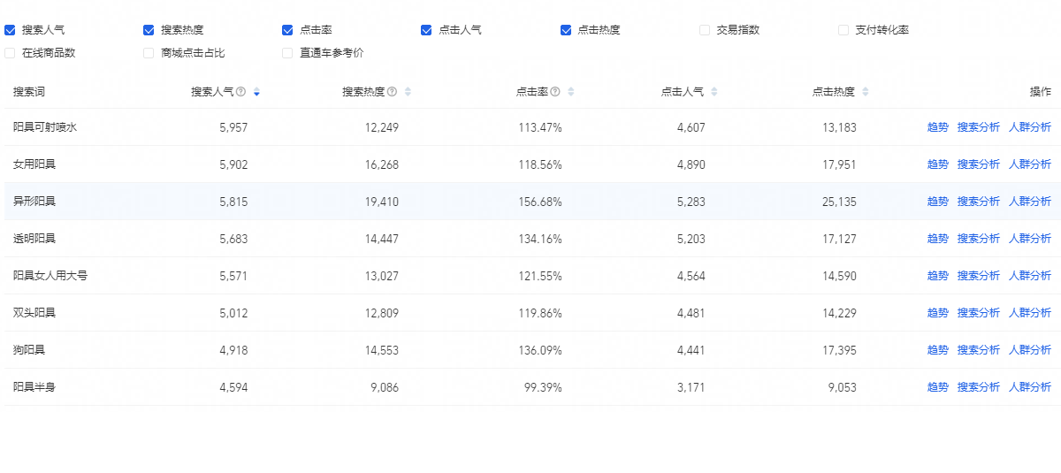Sort table by 搜索热度 arrow icon
This screenshot has height=473, width=1061.
[x=408, y=92]
